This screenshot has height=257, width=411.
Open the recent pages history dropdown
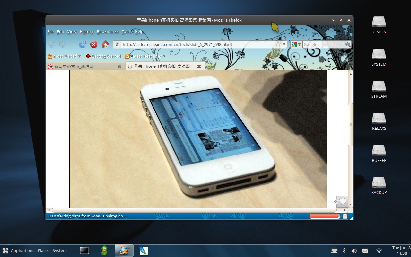[73, 45]
